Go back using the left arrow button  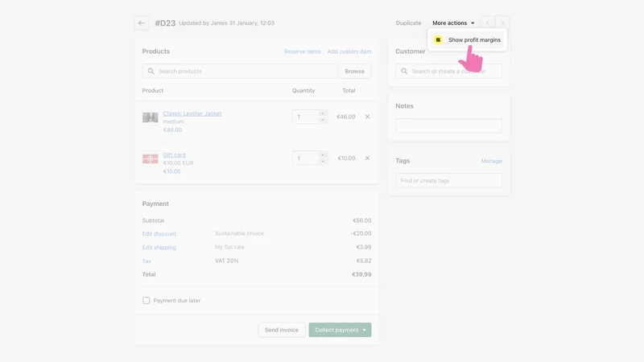click(x=142, y=23)
